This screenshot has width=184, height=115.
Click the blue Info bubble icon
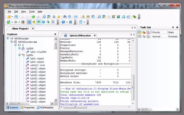(54, 17)
